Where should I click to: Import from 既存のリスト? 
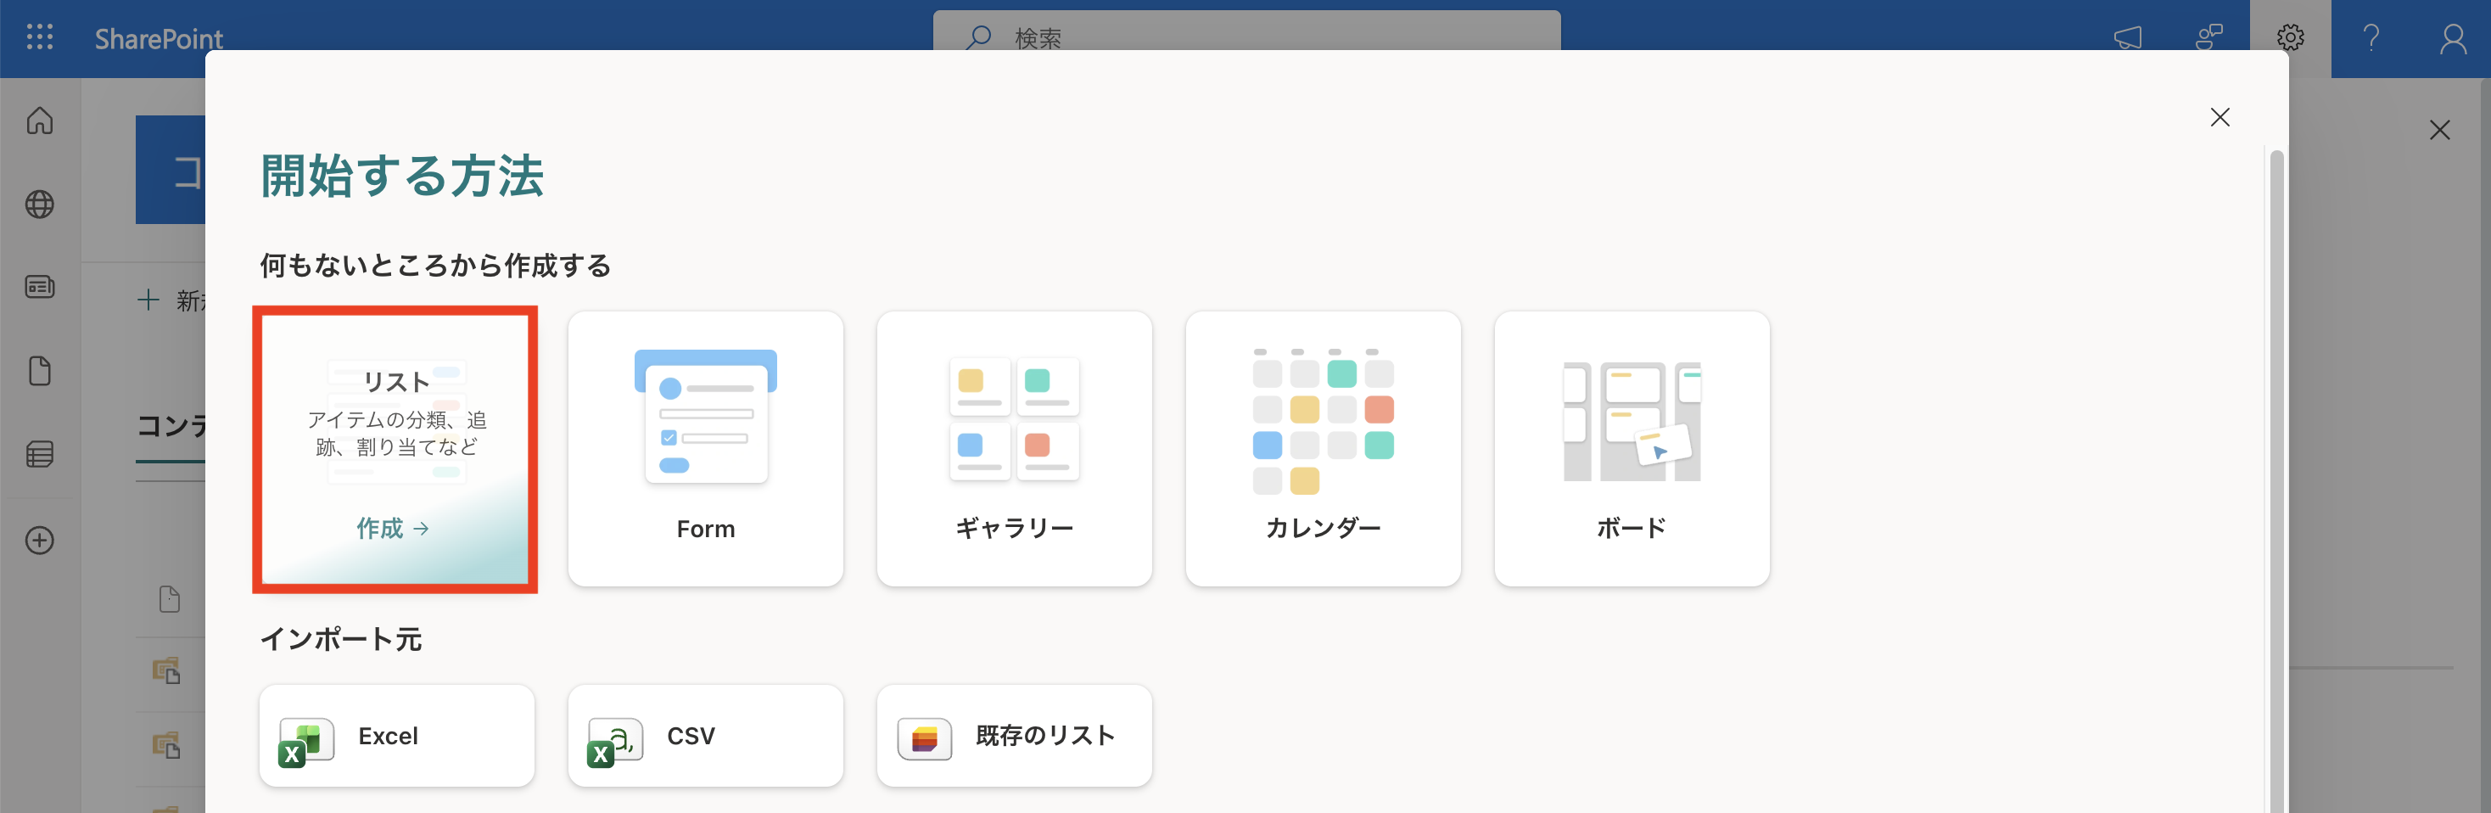[x=1013, y=736]
